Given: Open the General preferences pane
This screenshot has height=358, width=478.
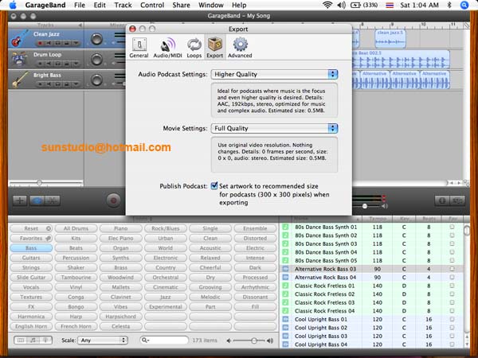Looking at the screenshot, I should coord(139,48).
